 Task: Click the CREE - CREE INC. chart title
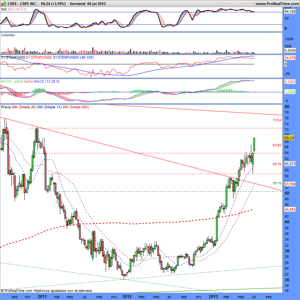(22, 3)
